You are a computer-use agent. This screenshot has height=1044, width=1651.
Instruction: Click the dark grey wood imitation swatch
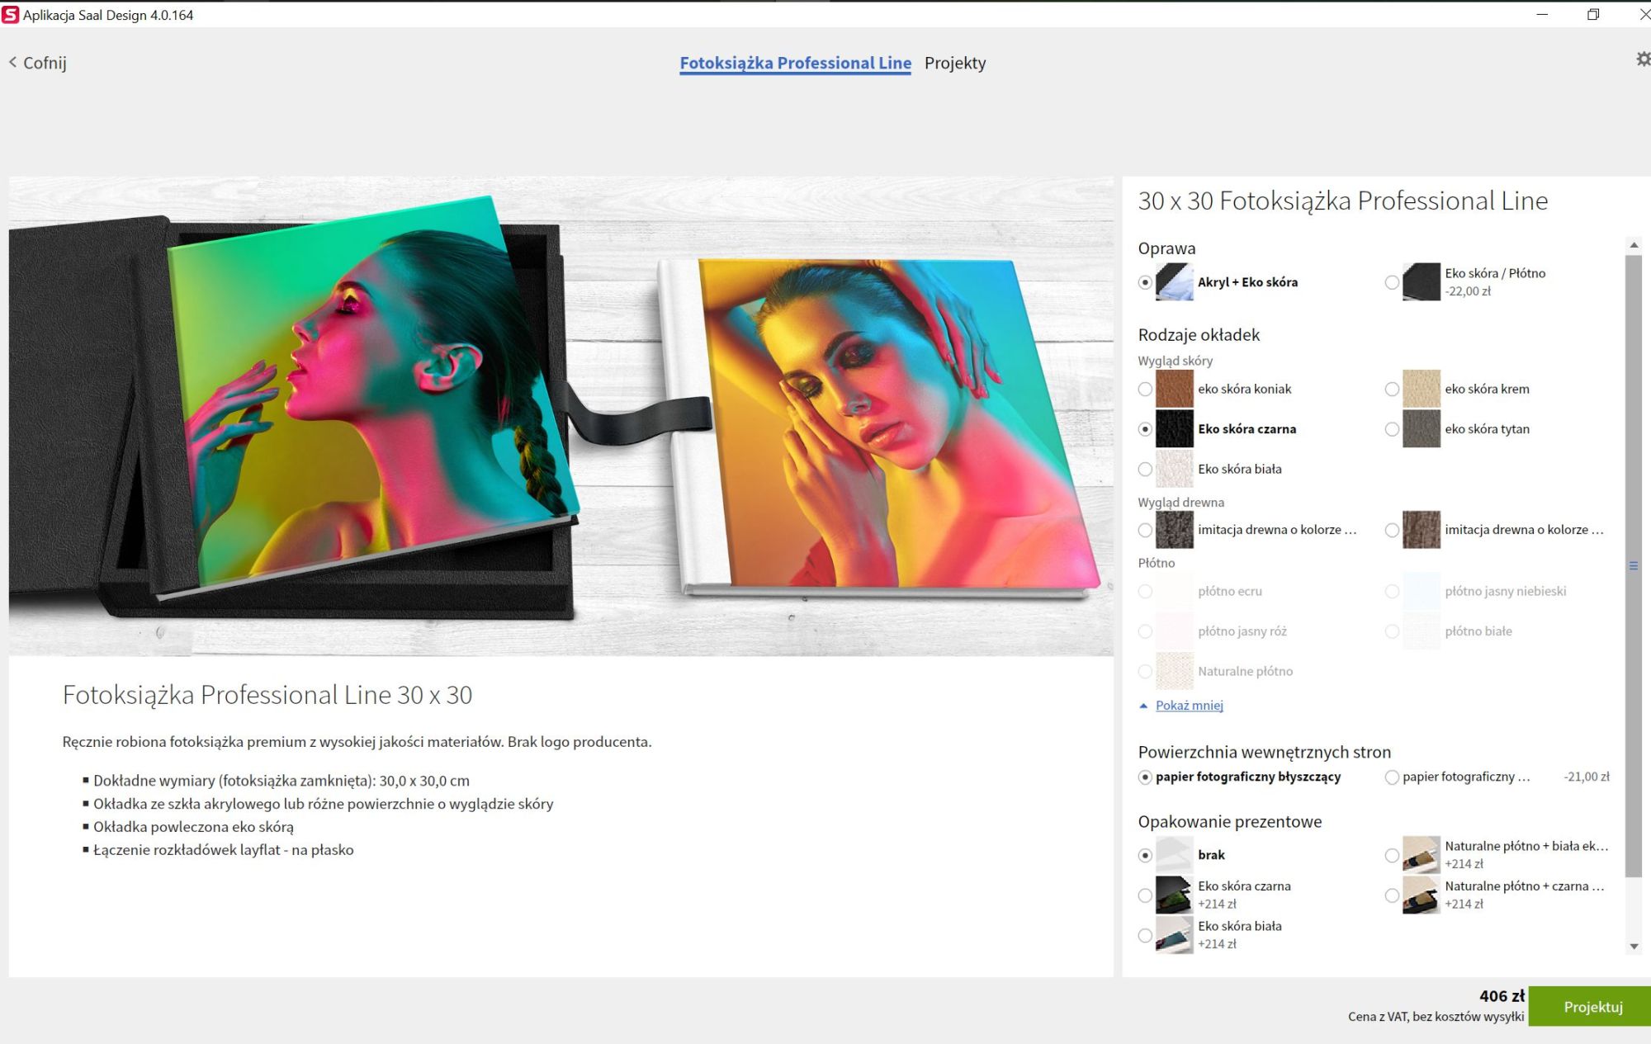(x=1174, y=530)
